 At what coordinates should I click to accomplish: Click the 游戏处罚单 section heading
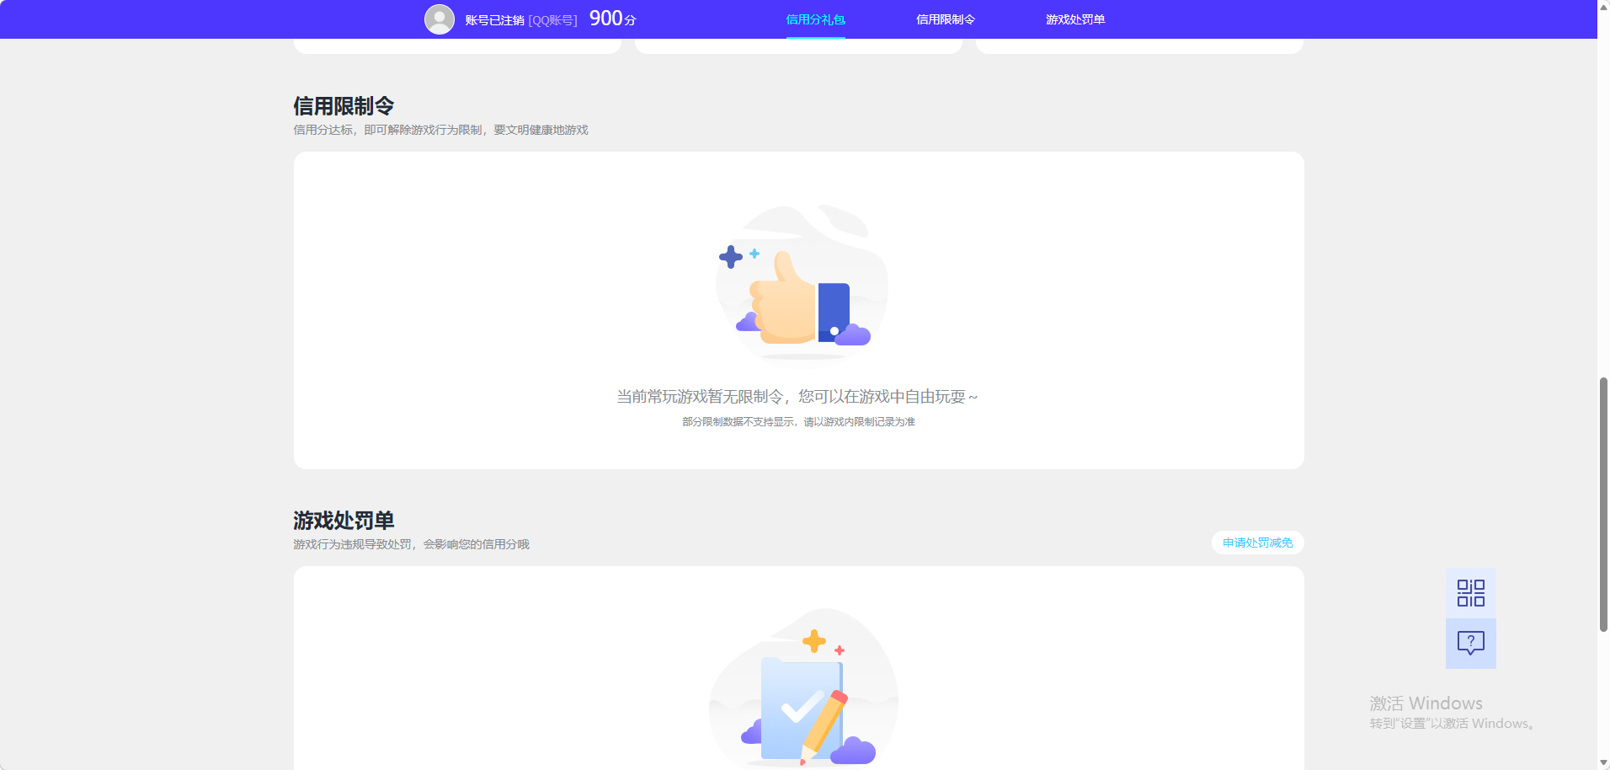(x=344, y=521)
